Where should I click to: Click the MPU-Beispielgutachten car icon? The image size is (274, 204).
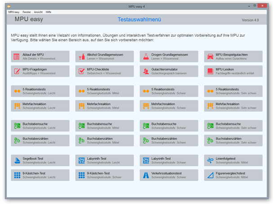tap(210, 56)
